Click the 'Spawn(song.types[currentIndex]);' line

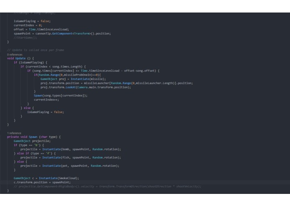pos(61,95)
